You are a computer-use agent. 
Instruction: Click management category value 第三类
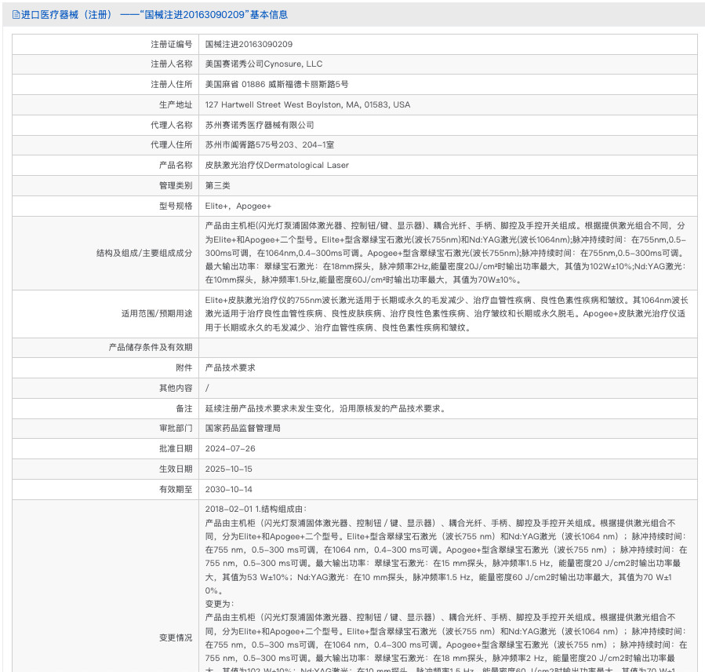(219, 186)
